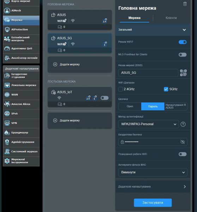Select Налаштування RADIUS security option
Viewport: 197px width, 212px height.
pyautogui.click(x=176, y=106)
